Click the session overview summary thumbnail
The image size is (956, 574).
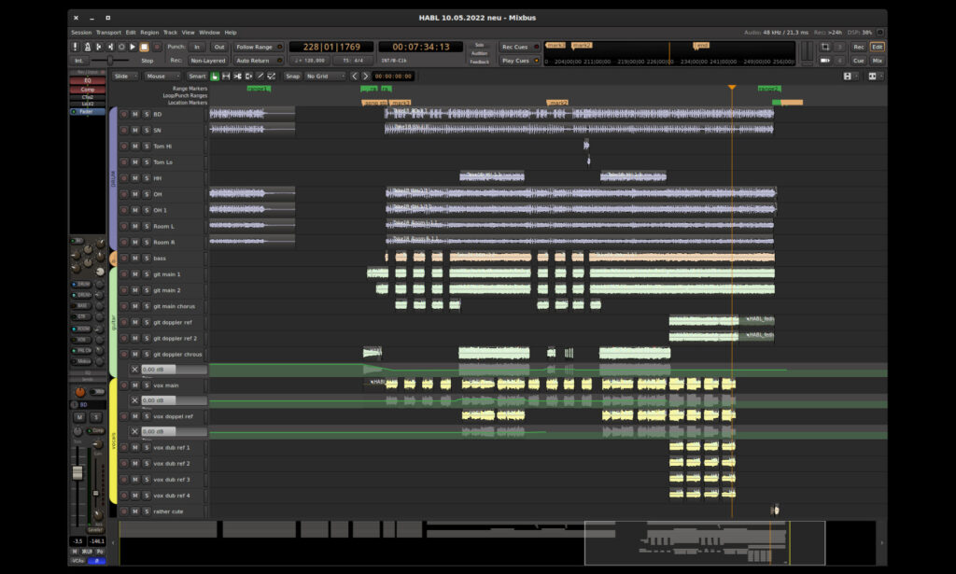[x=497, y=542]
